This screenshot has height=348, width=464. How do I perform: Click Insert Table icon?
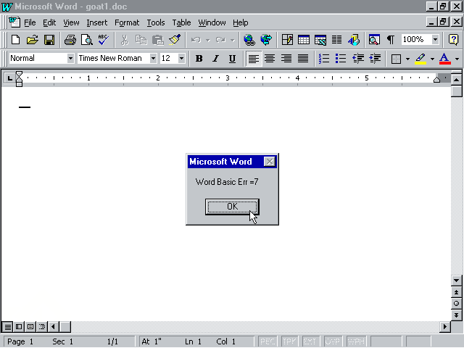pyautogui.click(x=304, y=40)
